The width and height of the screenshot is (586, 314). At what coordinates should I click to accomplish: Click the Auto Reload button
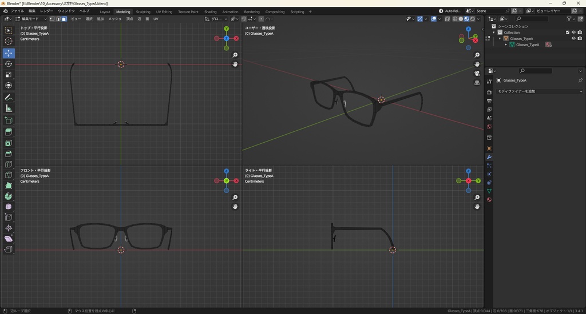pyautogui.click(x=449, y=11)
